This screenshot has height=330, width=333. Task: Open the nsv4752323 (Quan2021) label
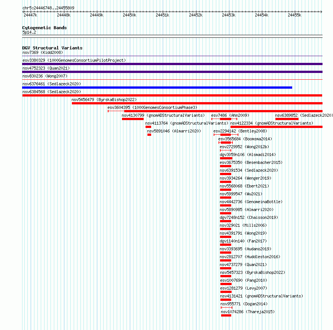(x=46, y=68)
